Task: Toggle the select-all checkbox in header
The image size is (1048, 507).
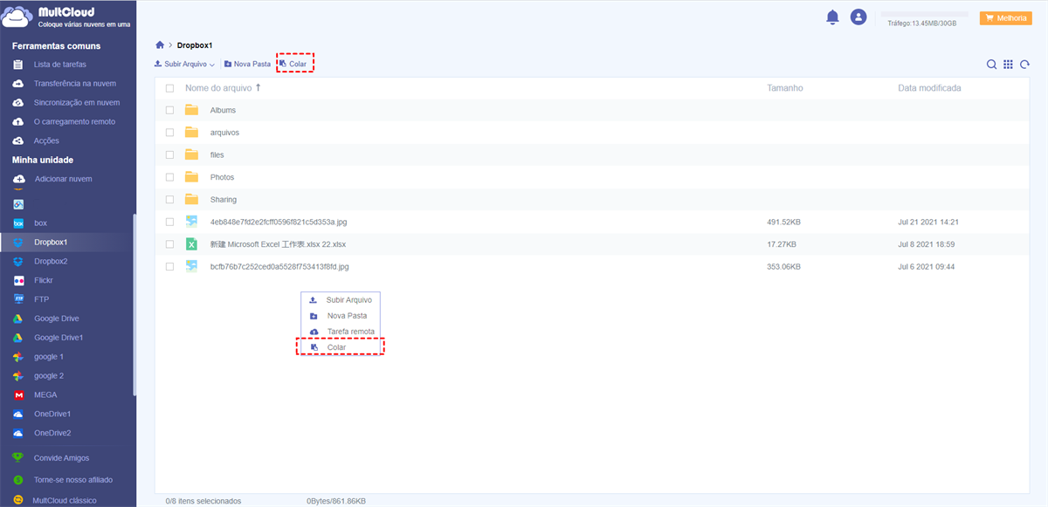Action: coord(169,88)
